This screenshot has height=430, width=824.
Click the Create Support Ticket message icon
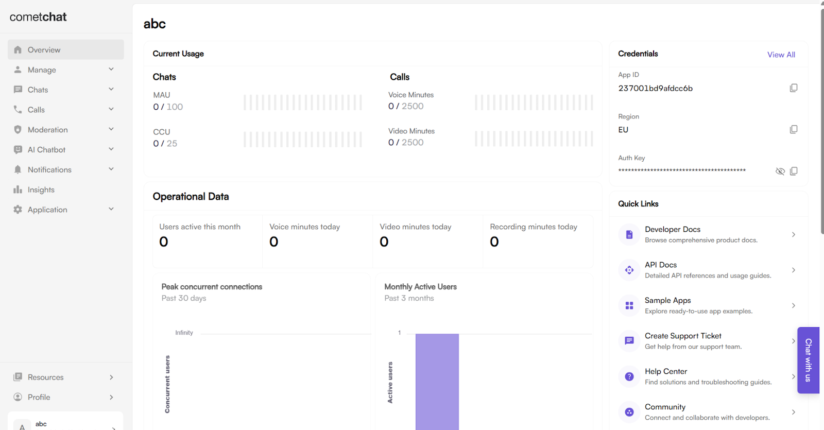(629, 341)
